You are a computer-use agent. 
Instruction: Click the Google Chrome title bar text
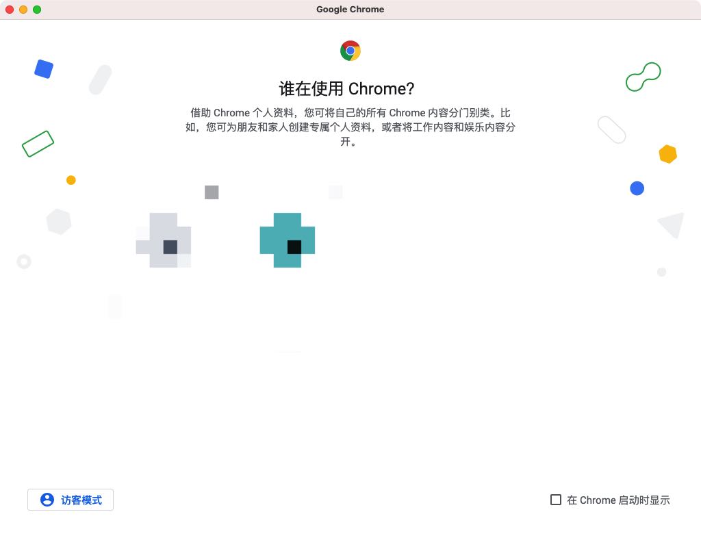(350, 10)
